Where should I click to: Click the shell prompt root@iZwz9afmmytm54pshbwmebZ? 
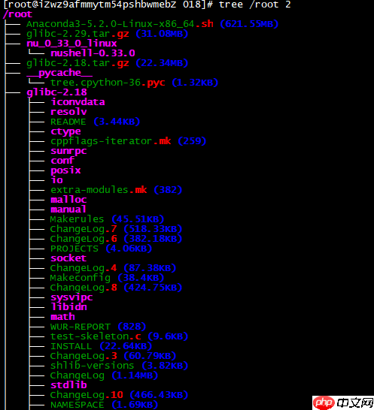(91, 5)
